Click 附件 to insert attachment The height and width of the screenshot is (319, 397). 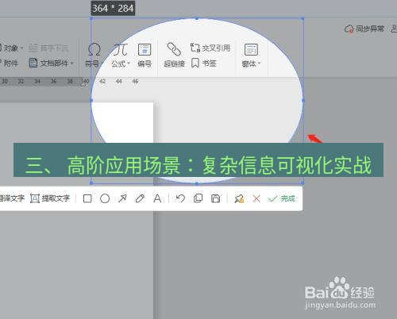[x=10, y=63]
